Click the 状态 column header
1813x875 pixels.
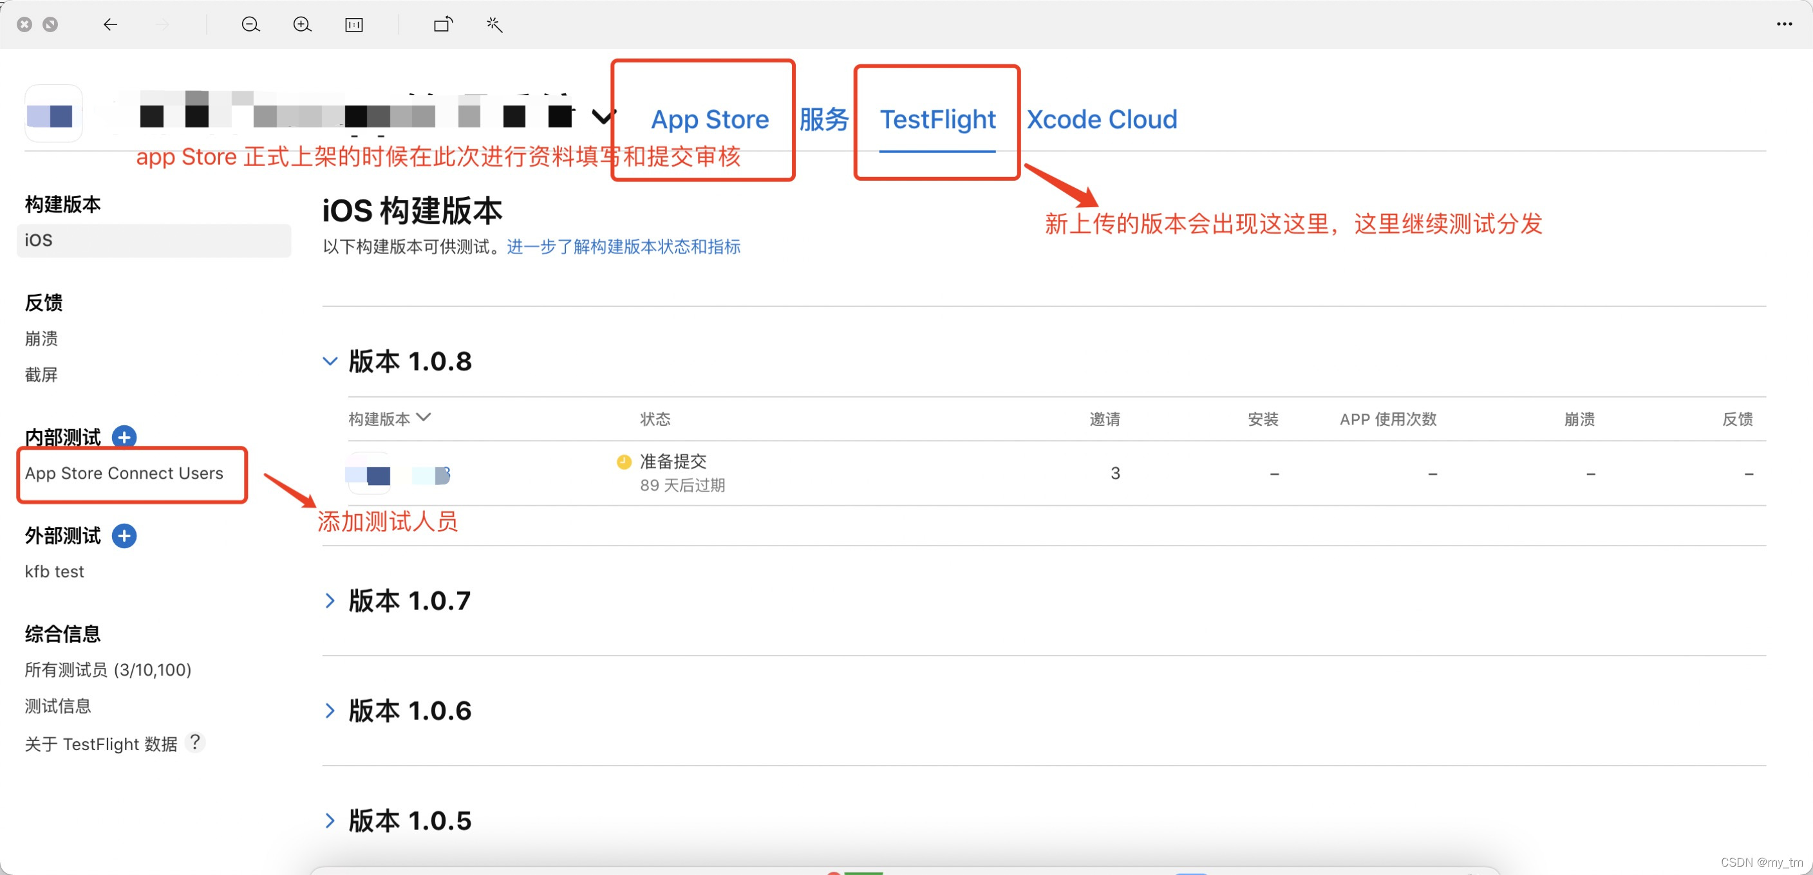(655, 419)
